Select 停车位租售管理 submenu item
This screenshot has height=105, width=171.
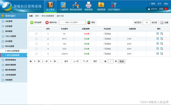[x=14, y=55]
